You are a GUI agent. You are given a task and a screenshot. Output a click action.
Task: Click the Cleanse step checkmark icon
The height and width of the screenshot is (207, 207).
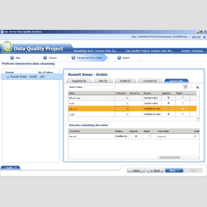click(x=45, y=57)
